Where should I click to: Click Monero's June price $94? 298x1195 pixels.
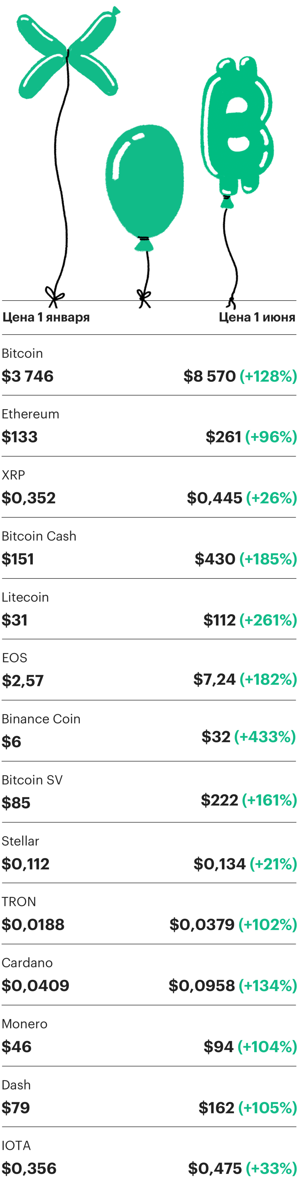coord(219,1047)
